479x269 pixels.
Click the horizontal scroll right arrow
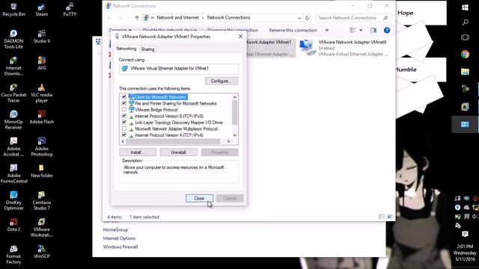[x=228, y=141]
